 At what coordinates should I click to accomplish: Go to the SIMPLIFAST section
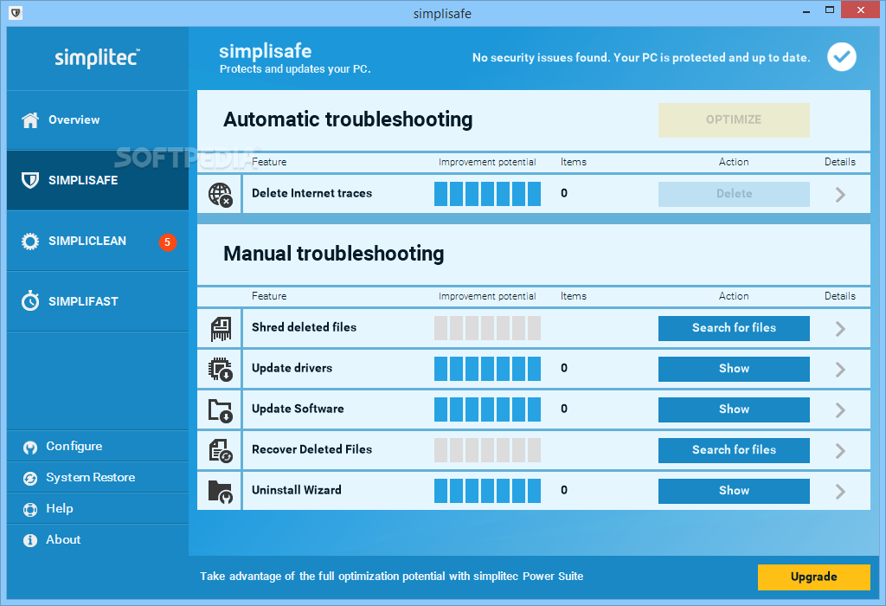98,301
